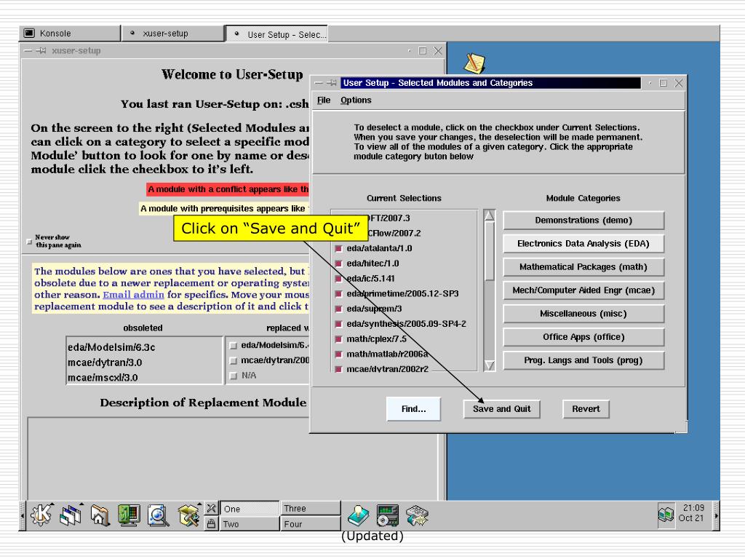Select the 'User Setup - Selec...' taskbar entry
This screenshot has width=745, height=559.
point(276,33)
